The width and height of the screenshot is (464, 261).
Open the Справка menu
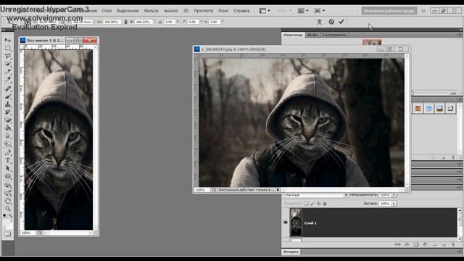tap(241, 11)
